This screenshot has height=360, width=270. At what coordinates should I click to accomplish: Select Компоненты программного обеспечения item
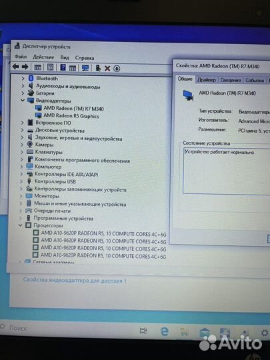[x=82, y=160]
